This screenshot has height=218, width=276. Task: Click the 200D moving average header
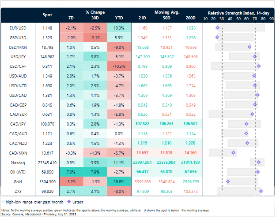tap(191, 19)
